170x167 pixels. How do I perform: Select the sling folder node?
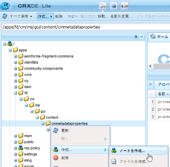28,160
